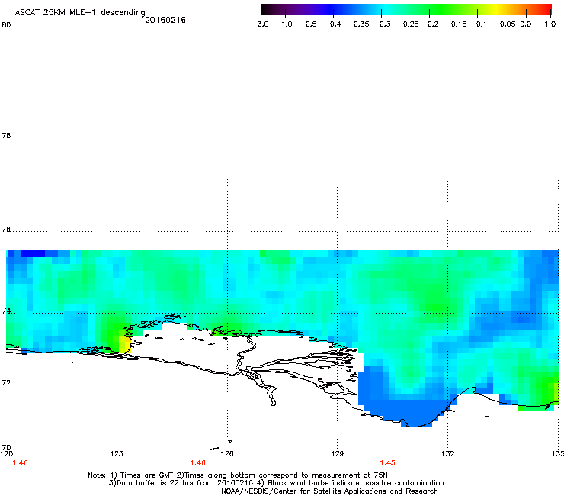The height and width of the screenshot is (496, 564).
Task: Click the latitude label '74'
Action: tap(6, 311)
